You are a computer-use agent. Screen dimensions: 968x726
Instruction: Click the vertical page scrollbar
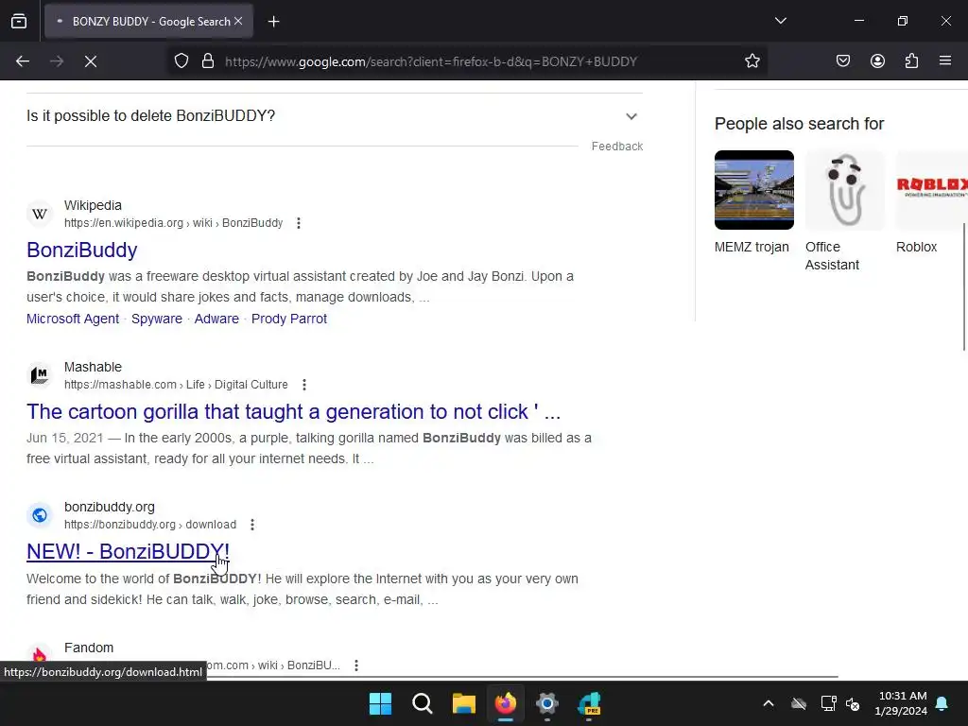(963, 286)
